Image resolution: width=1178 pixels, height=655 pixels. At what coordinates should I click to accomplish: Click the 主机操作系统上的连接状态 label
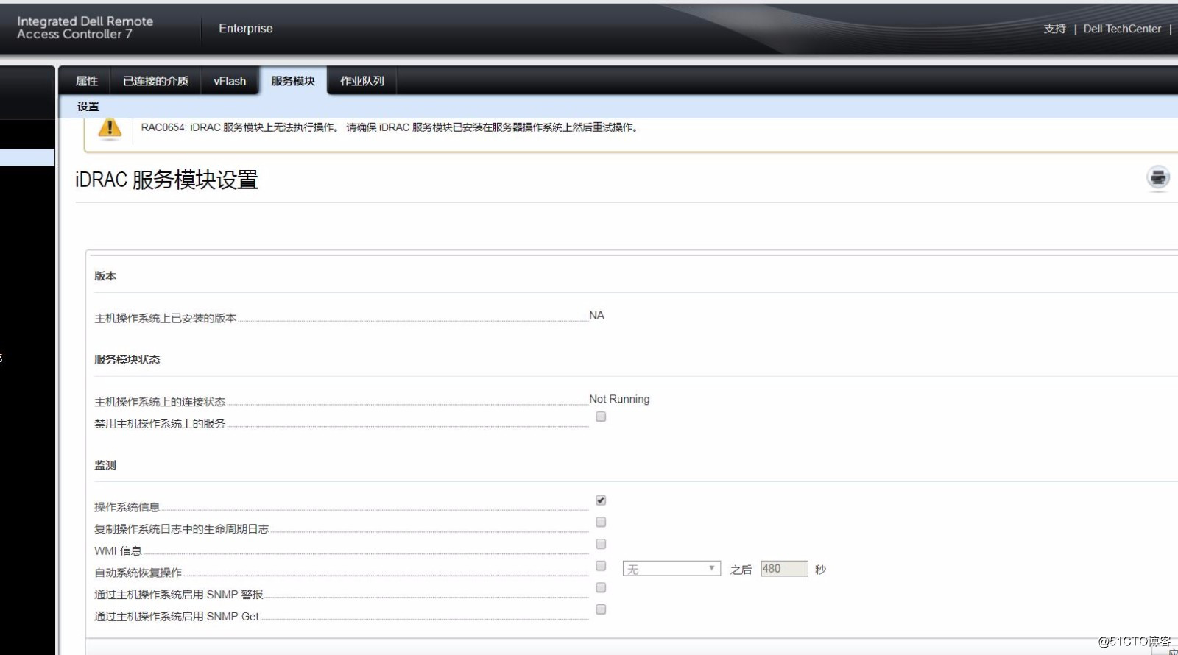click(x=160, y=402)
